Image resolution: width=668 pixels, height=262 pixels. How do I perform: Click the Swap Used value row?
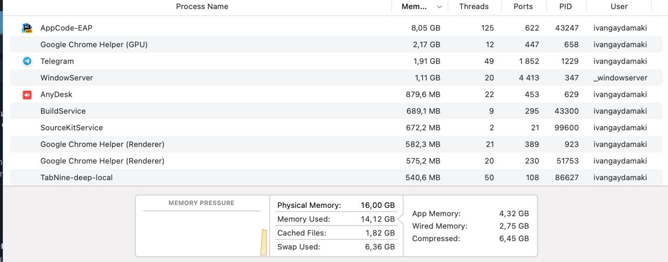pos(336,247)
